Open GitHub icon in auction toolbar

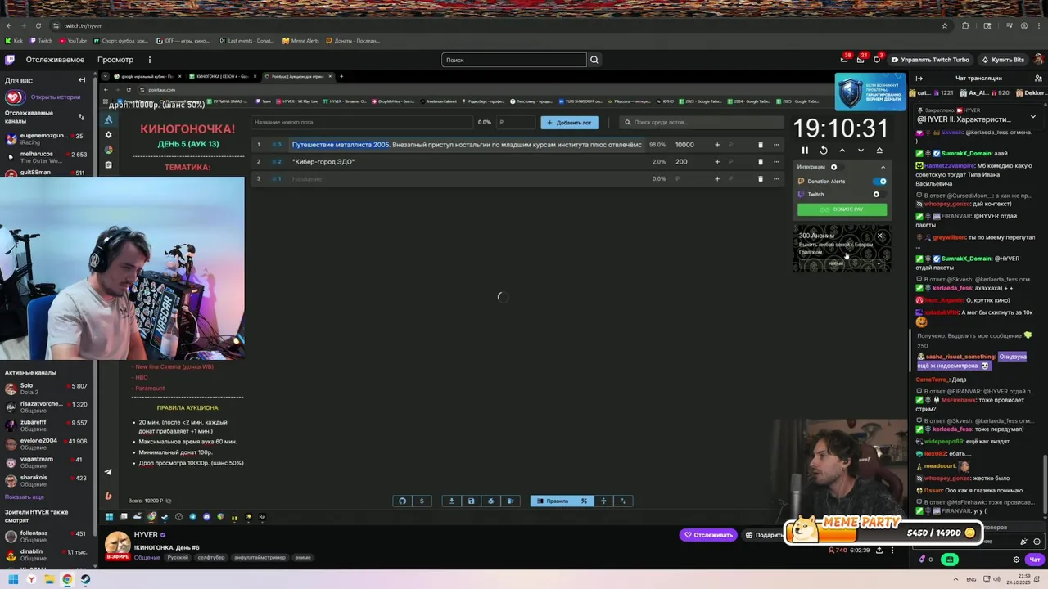pyautogui.click(x=402, y=501)
